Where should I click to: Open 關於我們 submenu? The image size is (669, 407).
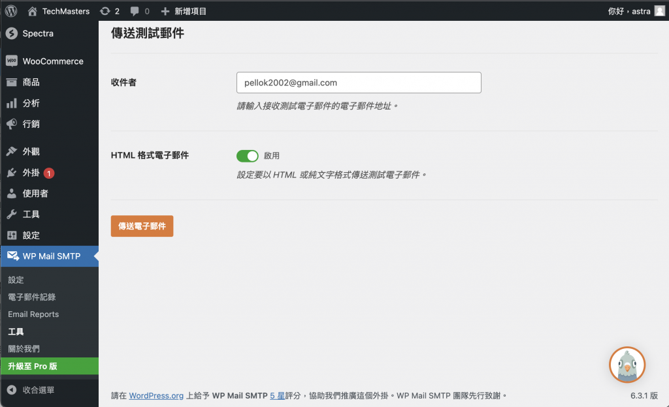(24, 349)
